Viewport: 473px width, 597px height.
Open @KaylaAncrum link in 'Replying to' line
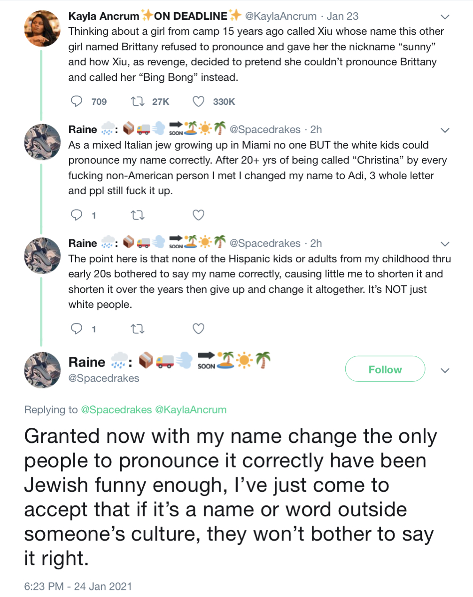pos(191,409)
